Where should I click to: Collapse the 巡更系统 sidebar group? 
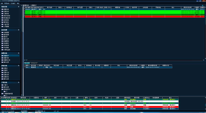[19, 66]
